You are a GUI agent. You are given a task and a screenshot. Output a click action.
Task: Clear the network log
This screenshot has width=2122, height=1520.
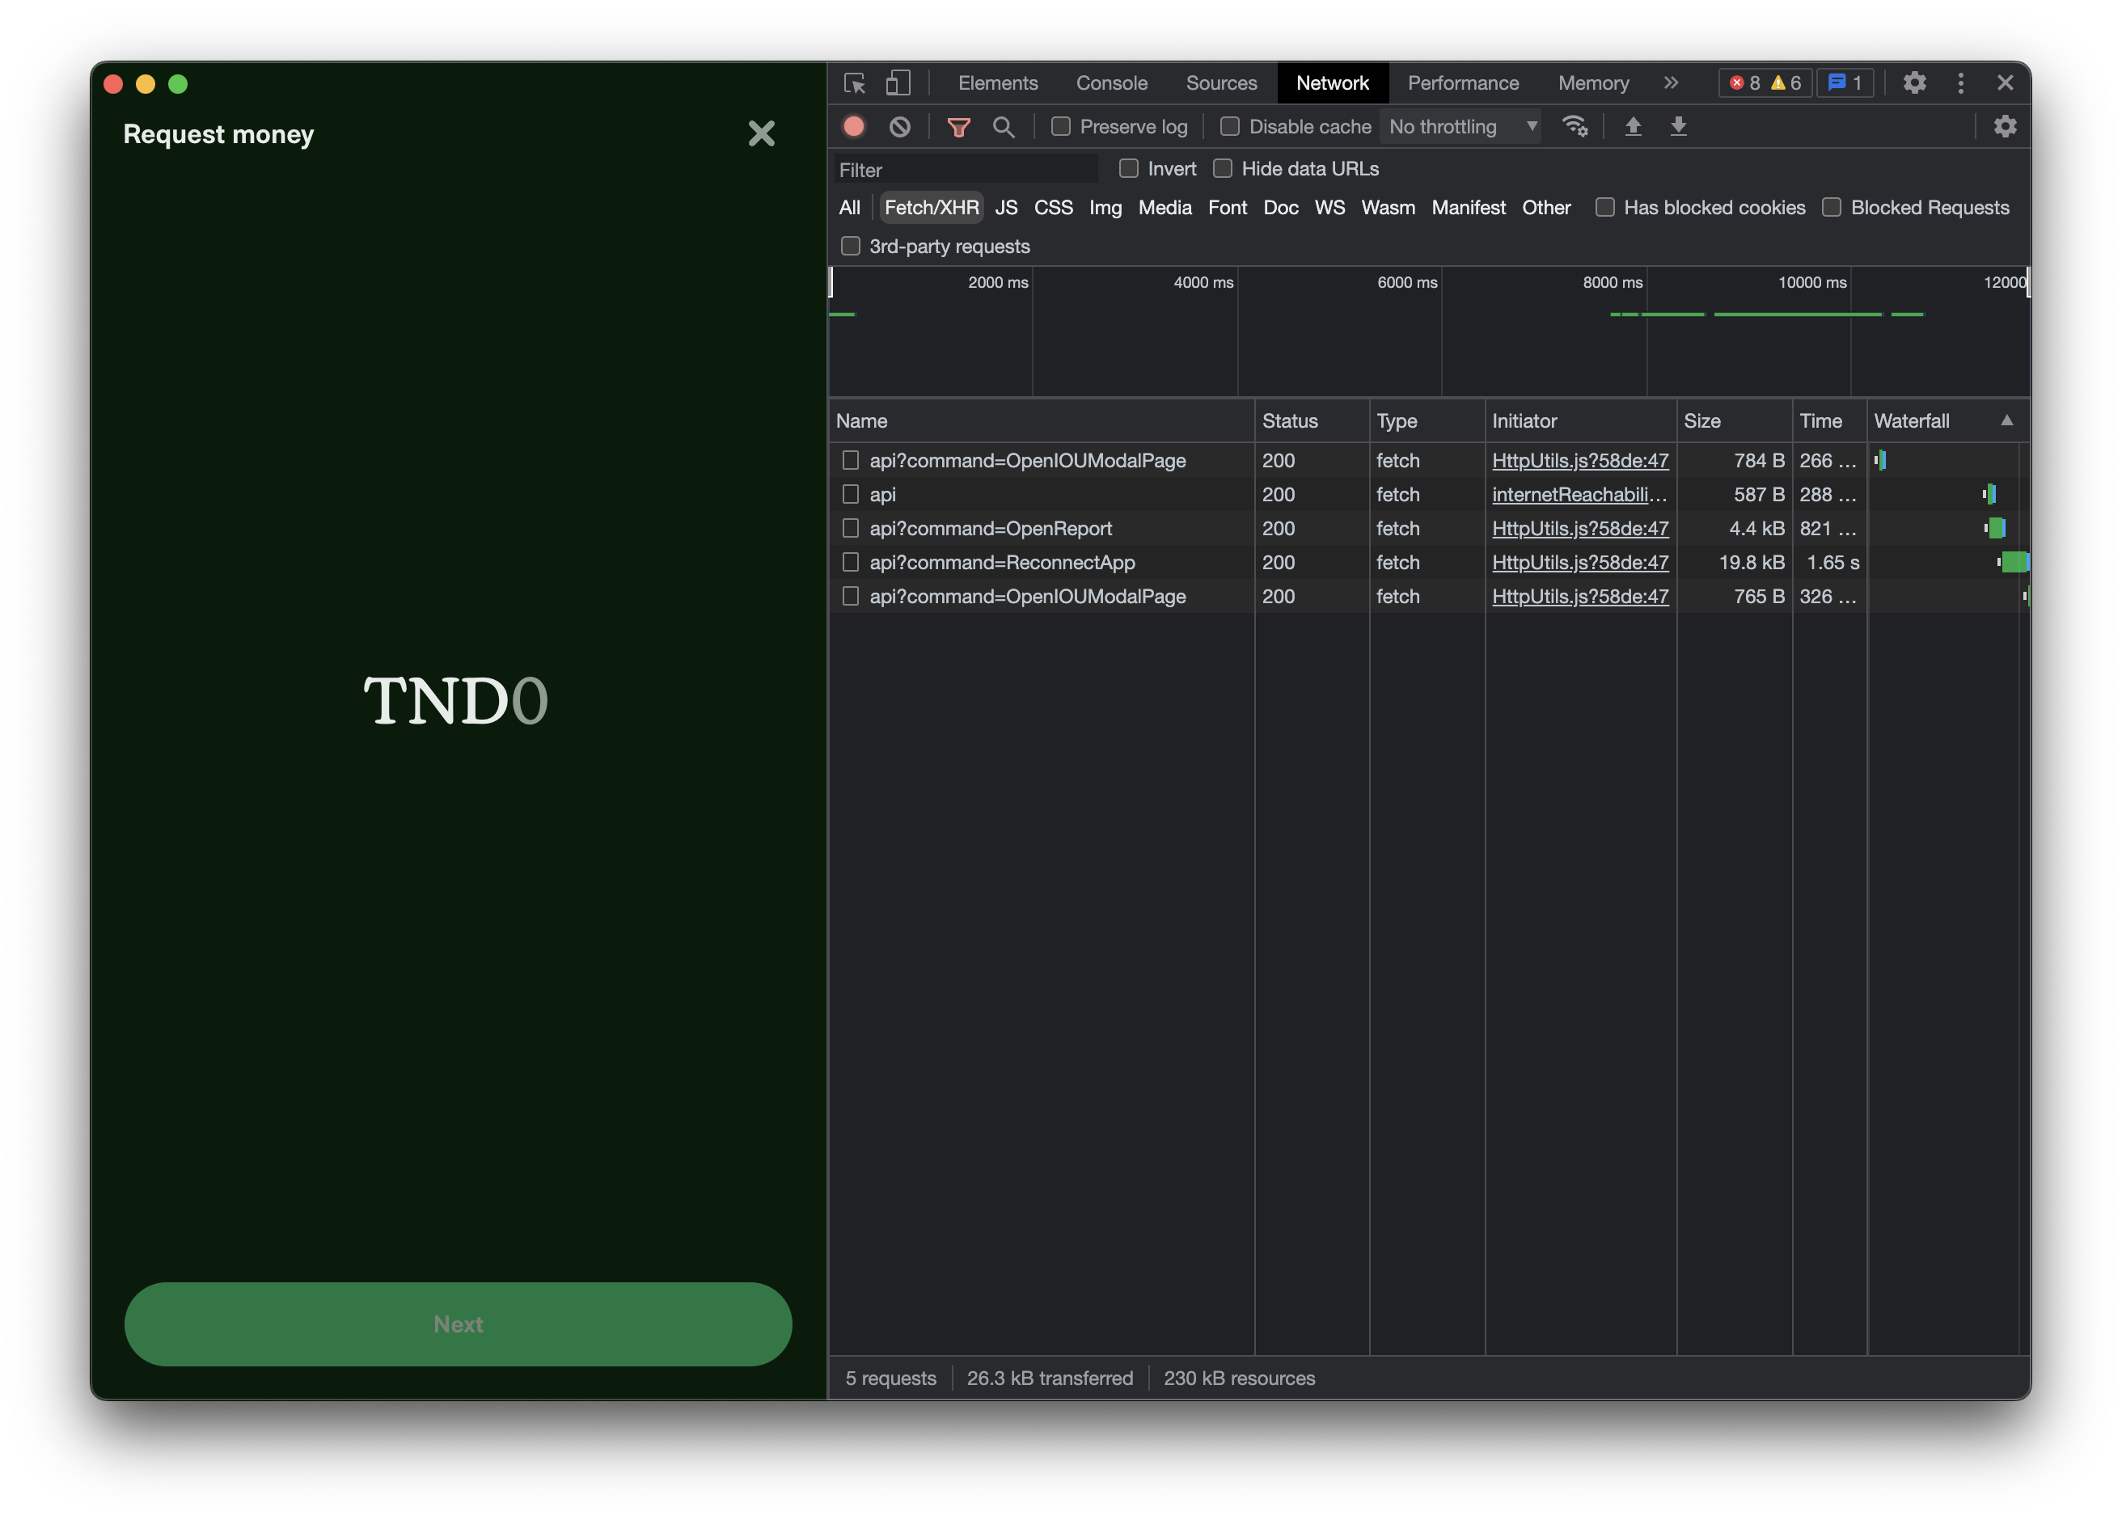pyautogui.click(x=900, y=126)
